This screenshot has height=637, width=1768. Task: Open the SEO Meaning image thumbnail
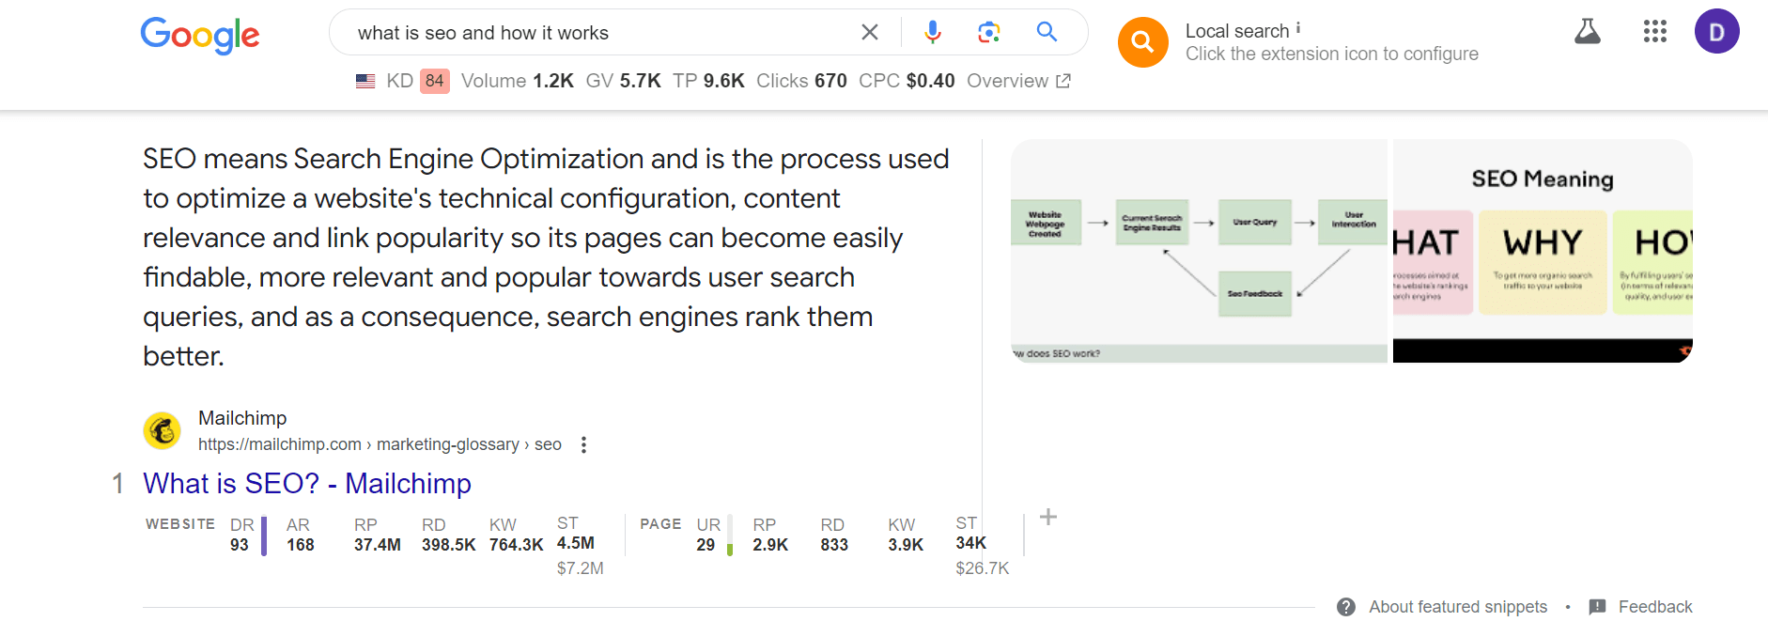1543,251
